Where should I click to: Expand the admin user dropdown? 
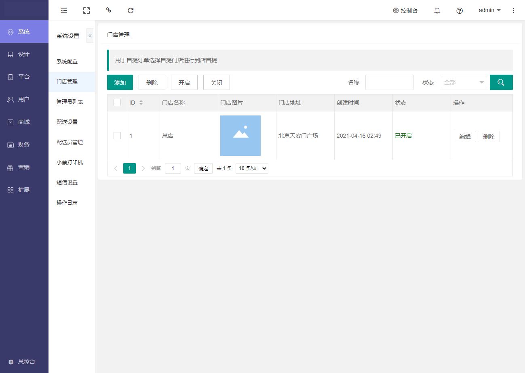(489, 10)
